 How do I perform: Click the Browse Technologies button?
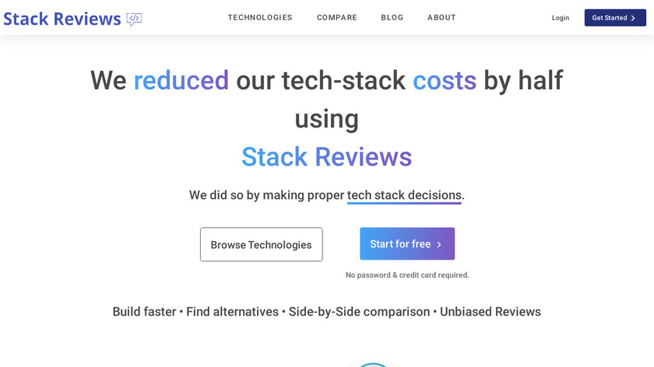pos(261,244)
